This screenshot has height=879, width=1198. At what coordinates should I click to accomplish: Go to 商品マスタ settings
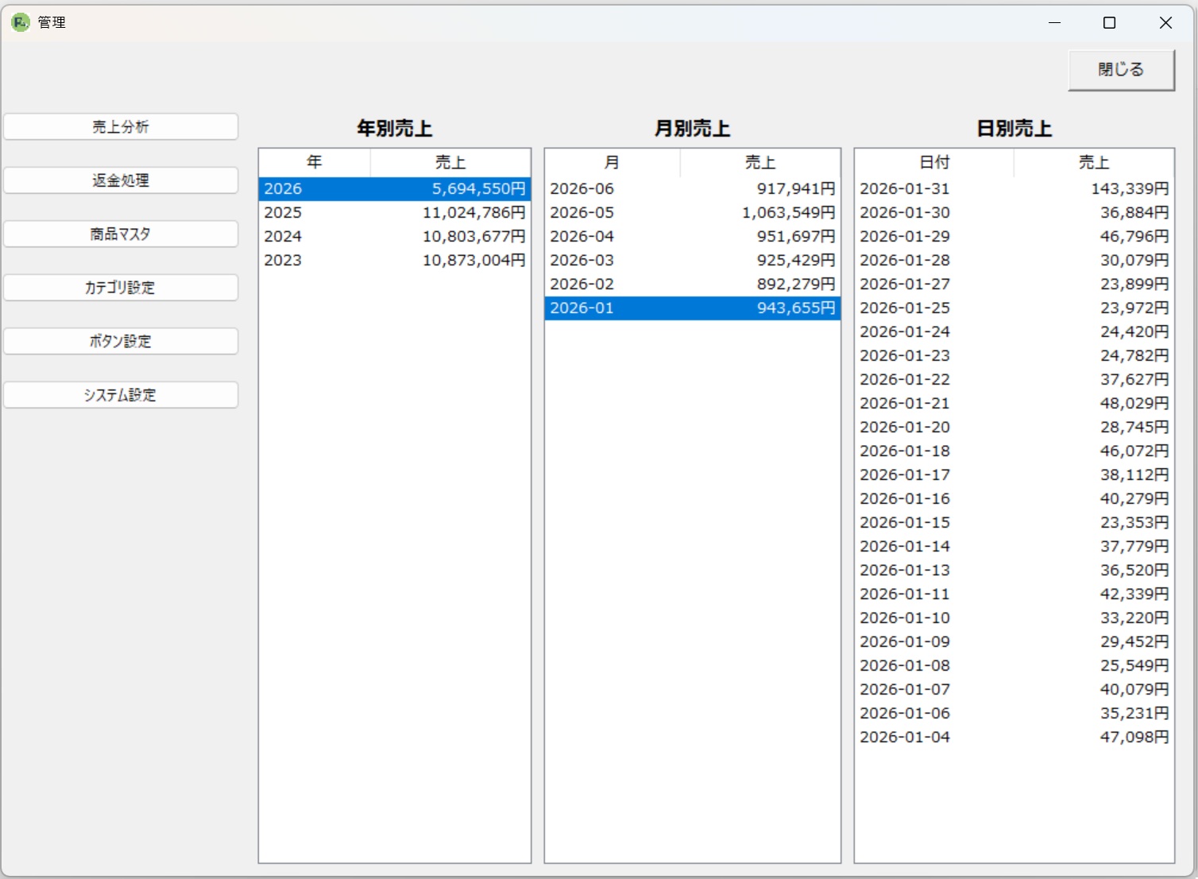[121, 234]
